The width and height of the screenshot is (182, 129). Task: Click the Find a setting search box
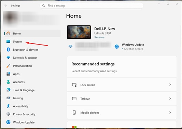coord(92,6)
